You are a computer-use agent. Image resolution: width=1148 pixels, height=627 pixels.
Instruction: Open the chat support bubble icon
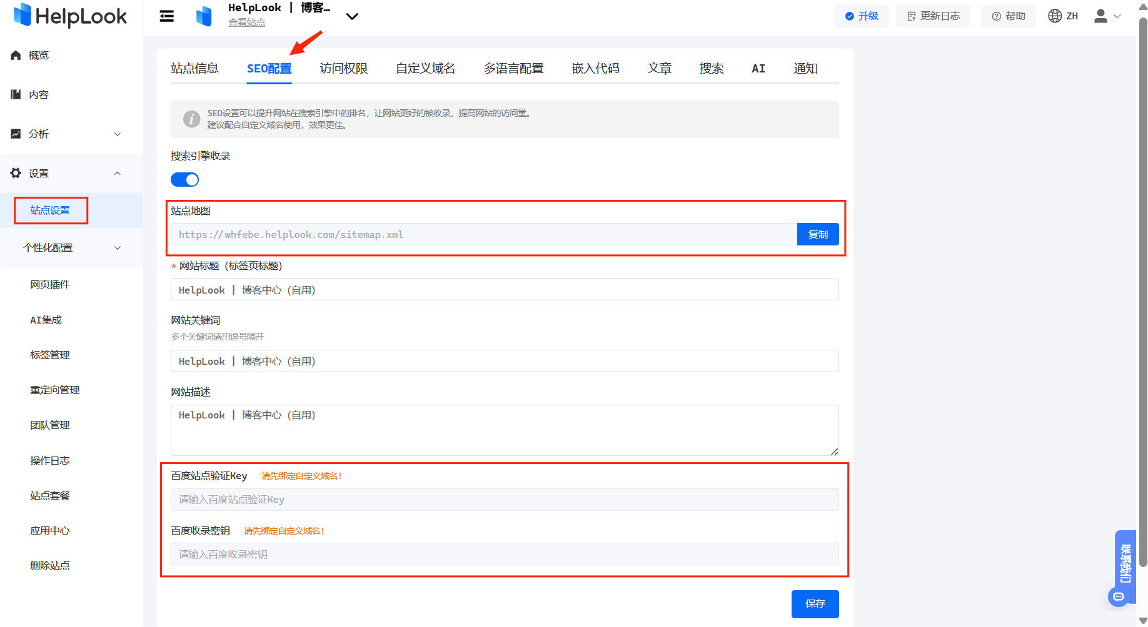click(1119, 597)
